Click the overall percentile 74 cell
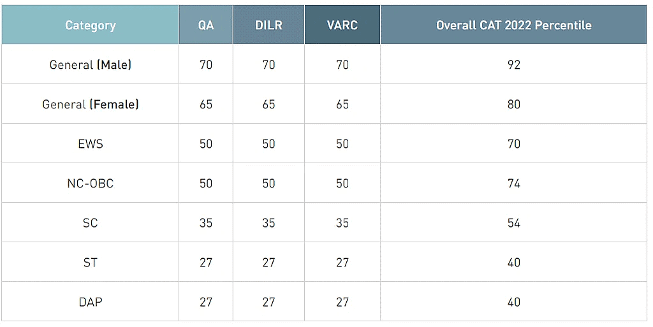 coord(514,183)
